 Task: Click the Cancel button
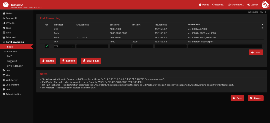(256, 98)
